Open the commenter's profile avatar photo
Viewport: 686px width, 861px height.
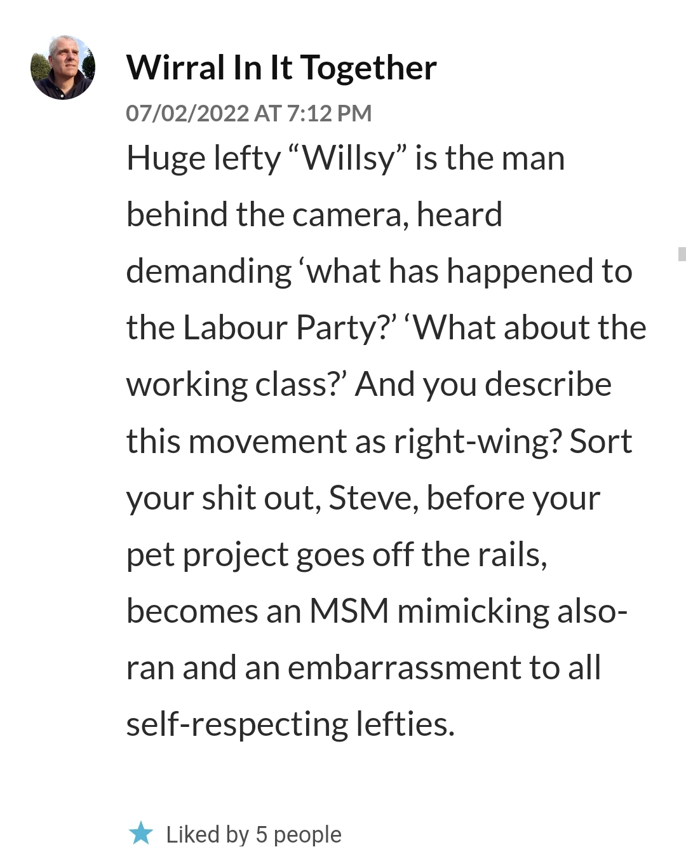click(x=63, y=67)
